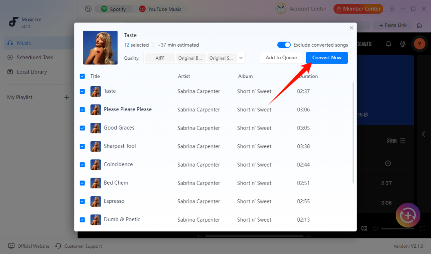The height and width of the screenshot is (254, 431).
Task: Click the back/refresh arrow icon in top bar
Action: click(88, 9)
